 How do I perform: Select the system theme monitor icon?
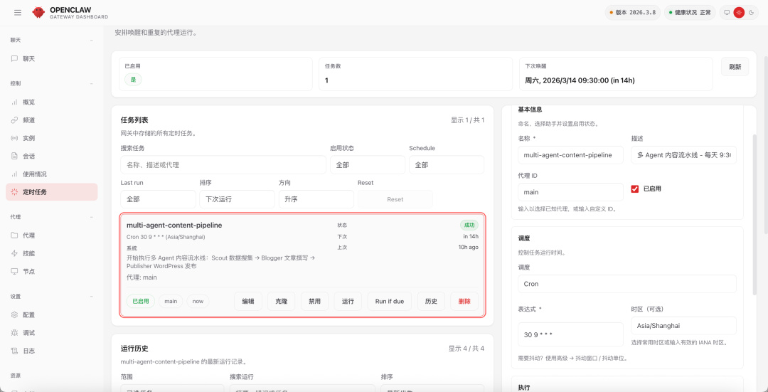pyautogui.click(x=727, y=13)
